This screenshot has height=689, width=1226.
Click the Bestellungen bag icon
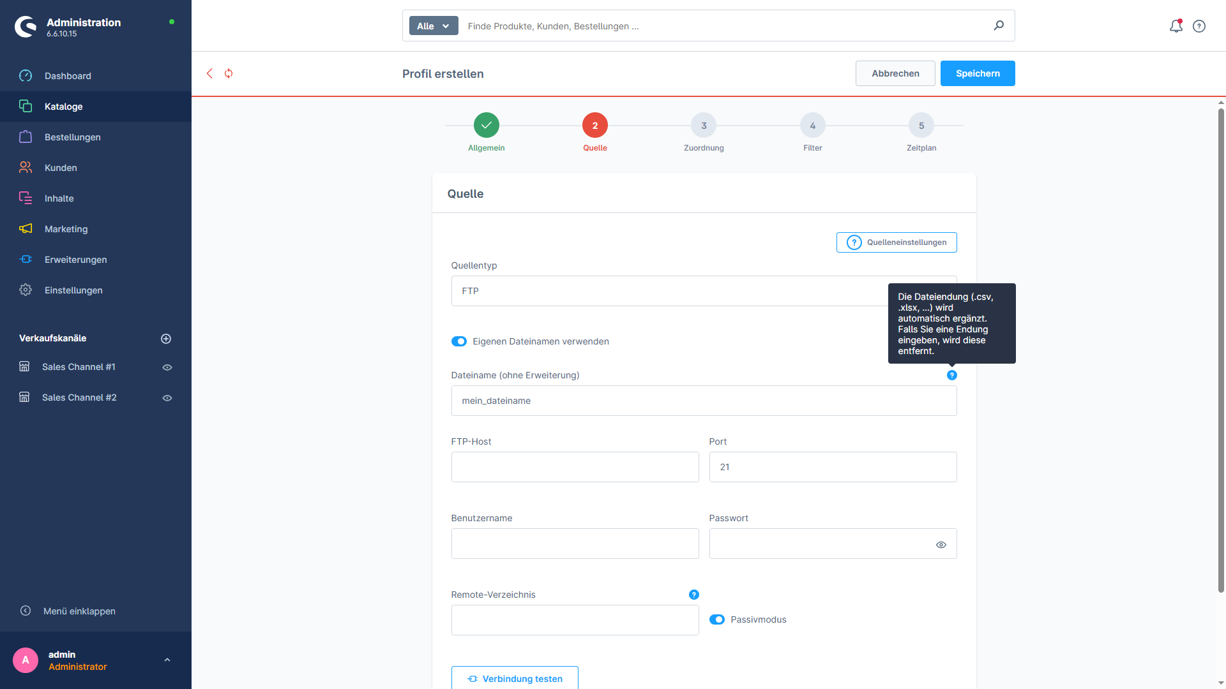pyautogui.click(x=26, y=137)
